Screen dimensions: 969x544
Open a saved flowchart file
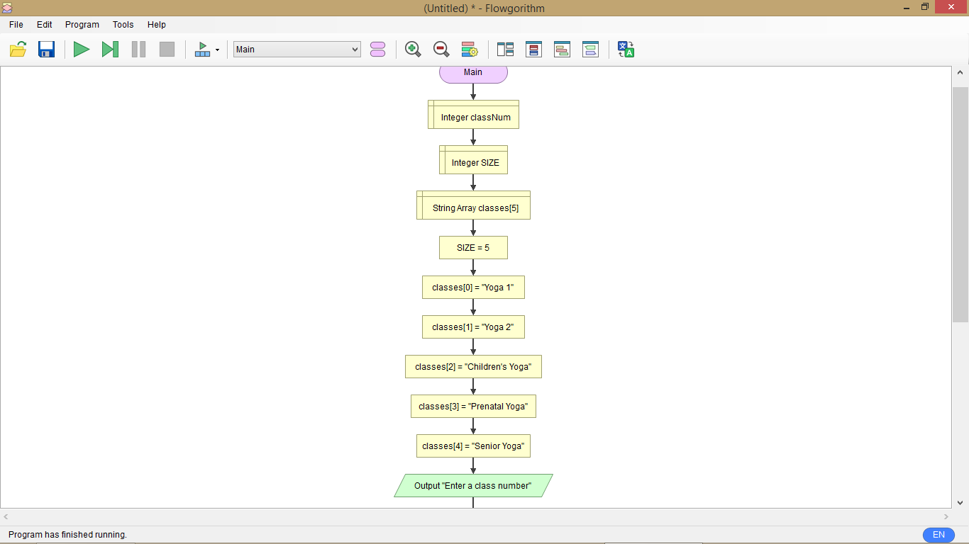17,49
